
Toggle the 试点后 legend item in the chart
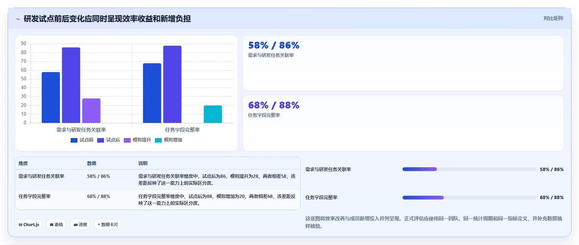[109, 140]
